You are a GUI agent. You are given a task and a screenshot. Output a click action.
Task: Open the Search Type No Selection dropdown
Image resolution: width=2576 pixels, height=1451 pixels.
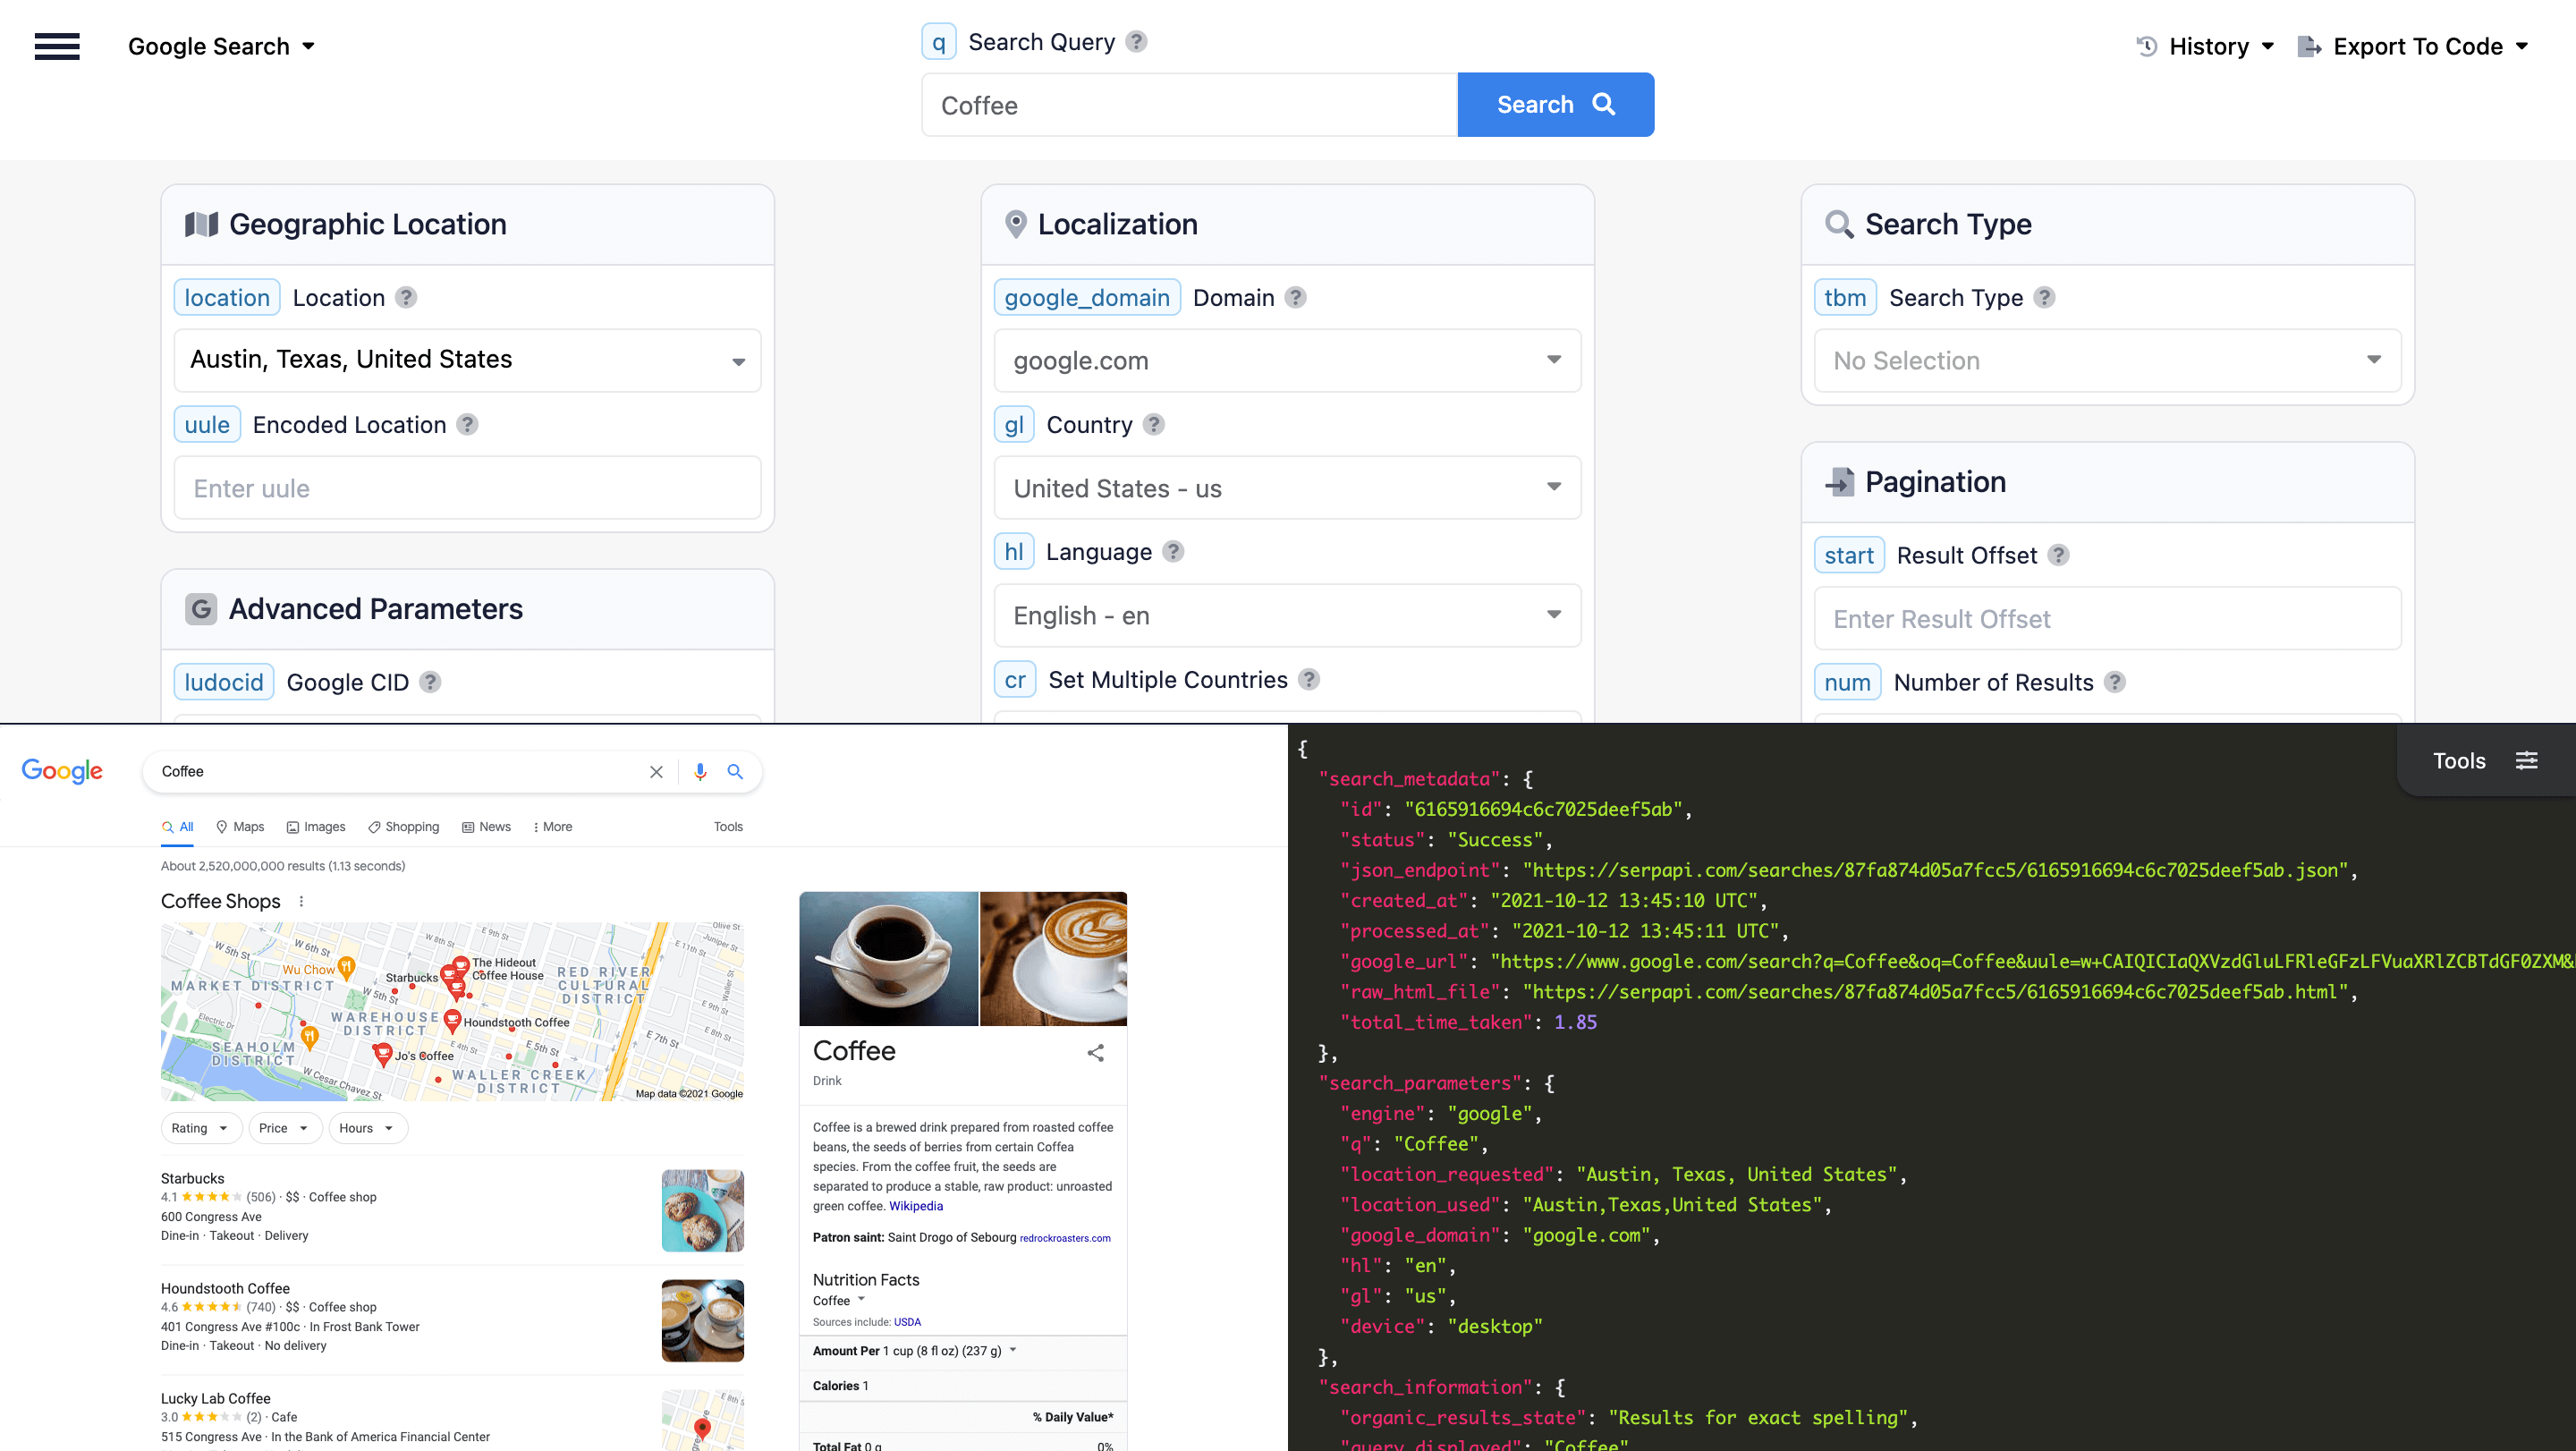(2374, 360)
